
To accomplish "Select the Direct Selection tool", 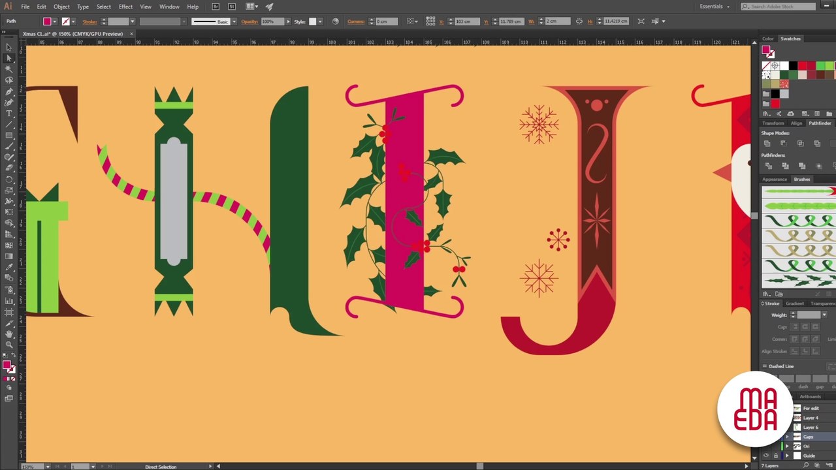I will coord(8,58).
